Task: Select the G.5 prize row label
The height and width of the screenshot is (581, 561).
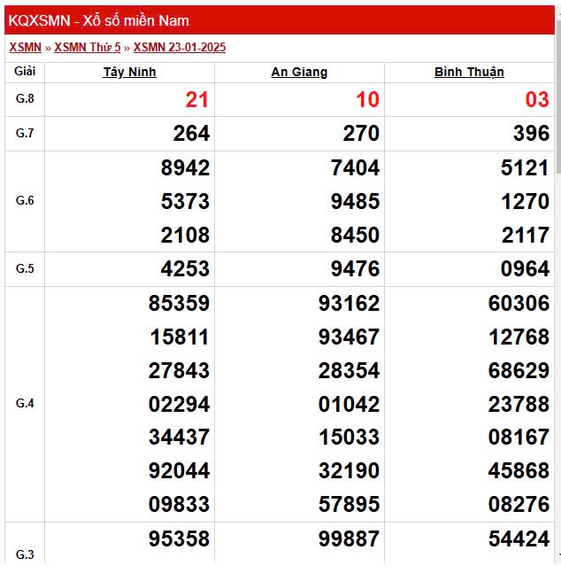Action: 25,268
